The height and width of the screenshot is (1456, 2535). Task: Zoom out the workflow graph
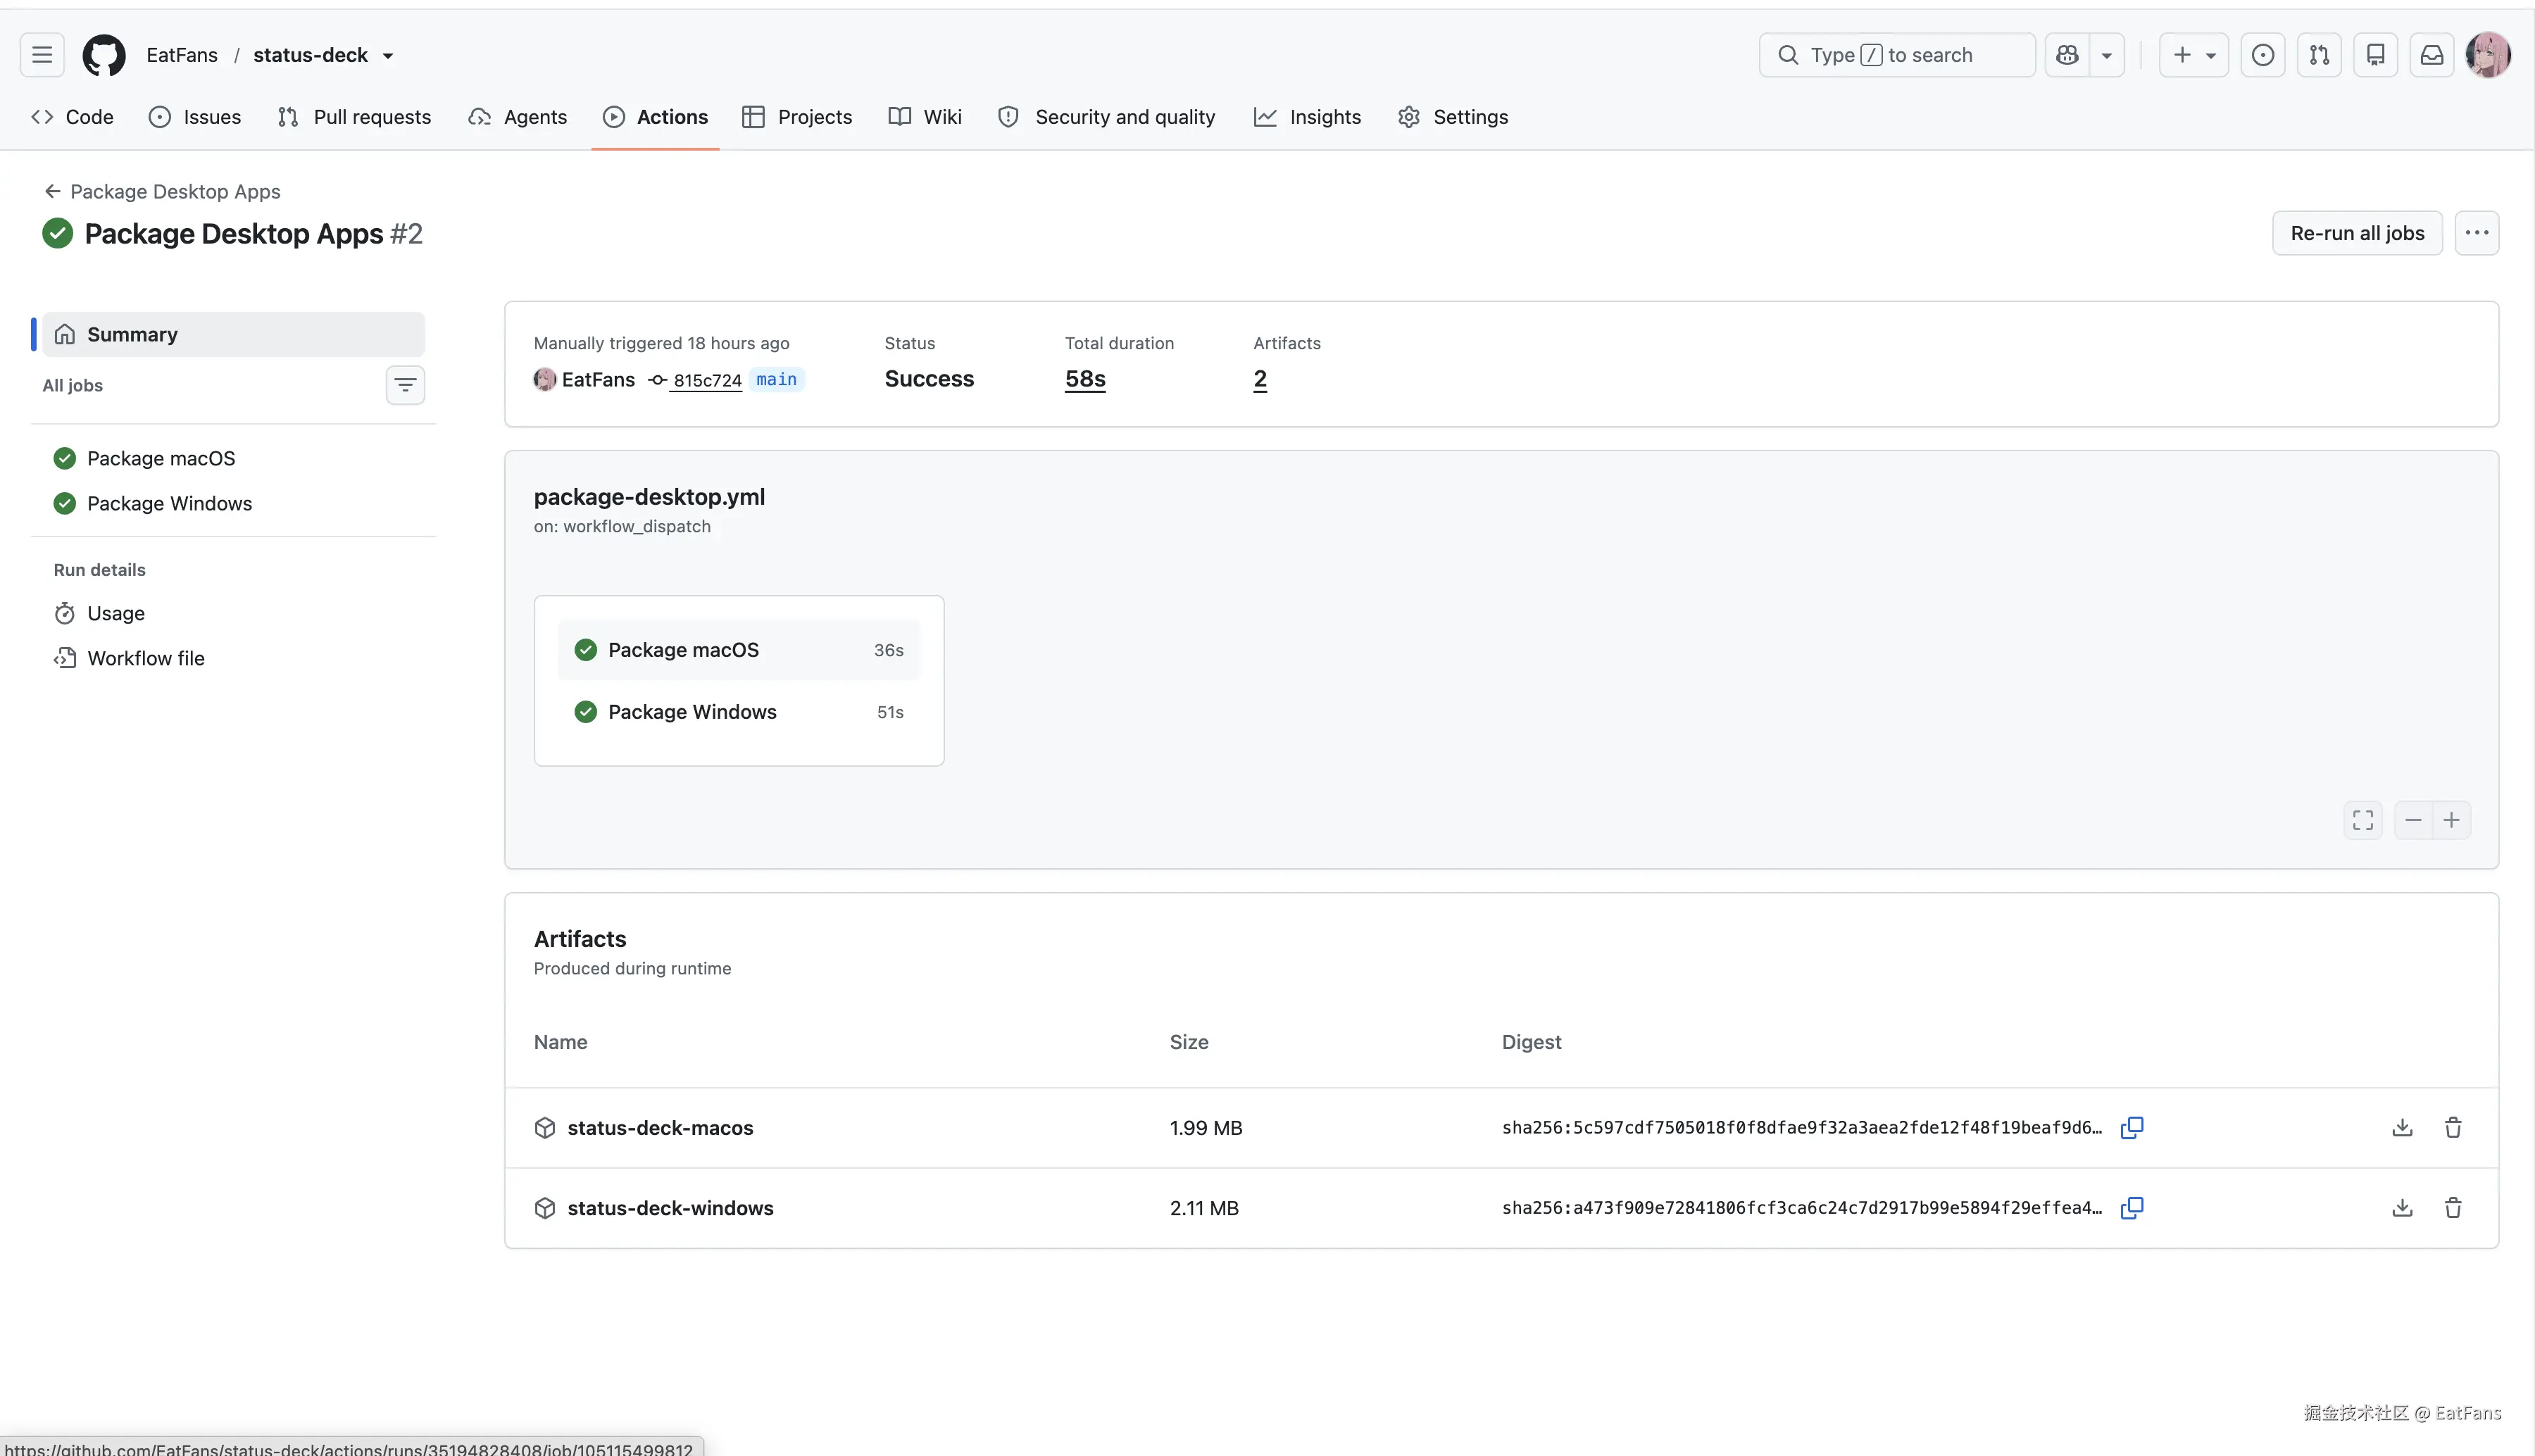[x=2413, y=820]
